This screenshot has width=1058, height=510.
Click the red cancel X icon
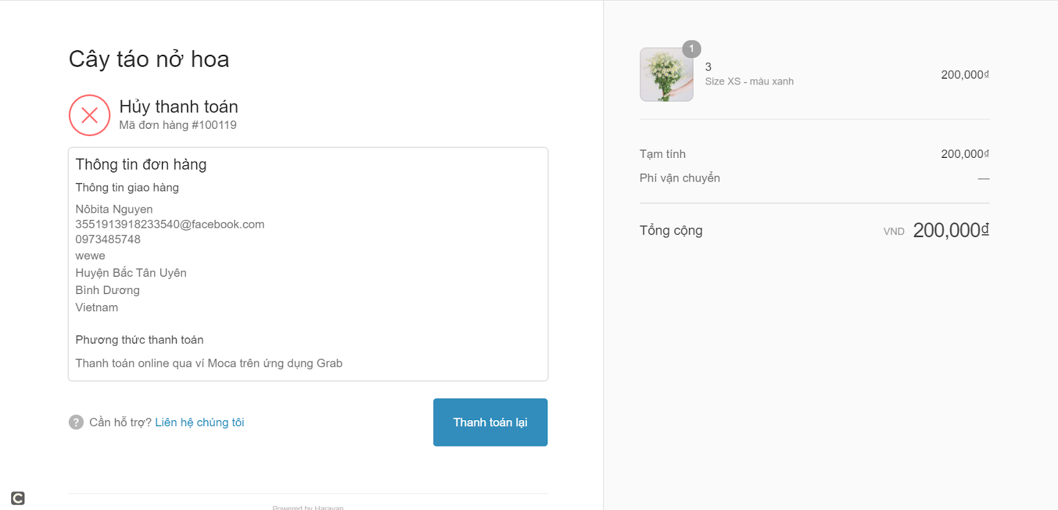[x=89, y=115]
